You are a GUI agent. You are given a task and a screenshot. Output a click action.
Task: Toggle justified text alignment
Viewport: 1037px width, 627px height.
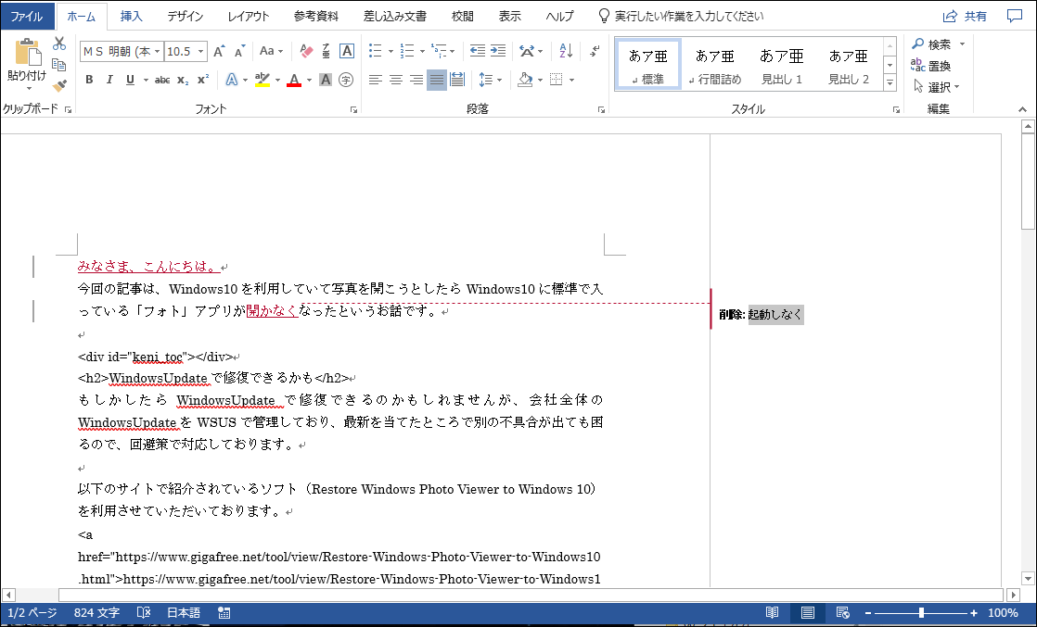(x=437, y=80)
